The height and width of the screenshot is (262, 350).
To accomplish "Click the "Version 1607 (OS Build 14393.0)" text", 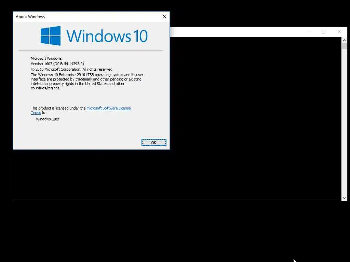I will [x=57, y=64].
